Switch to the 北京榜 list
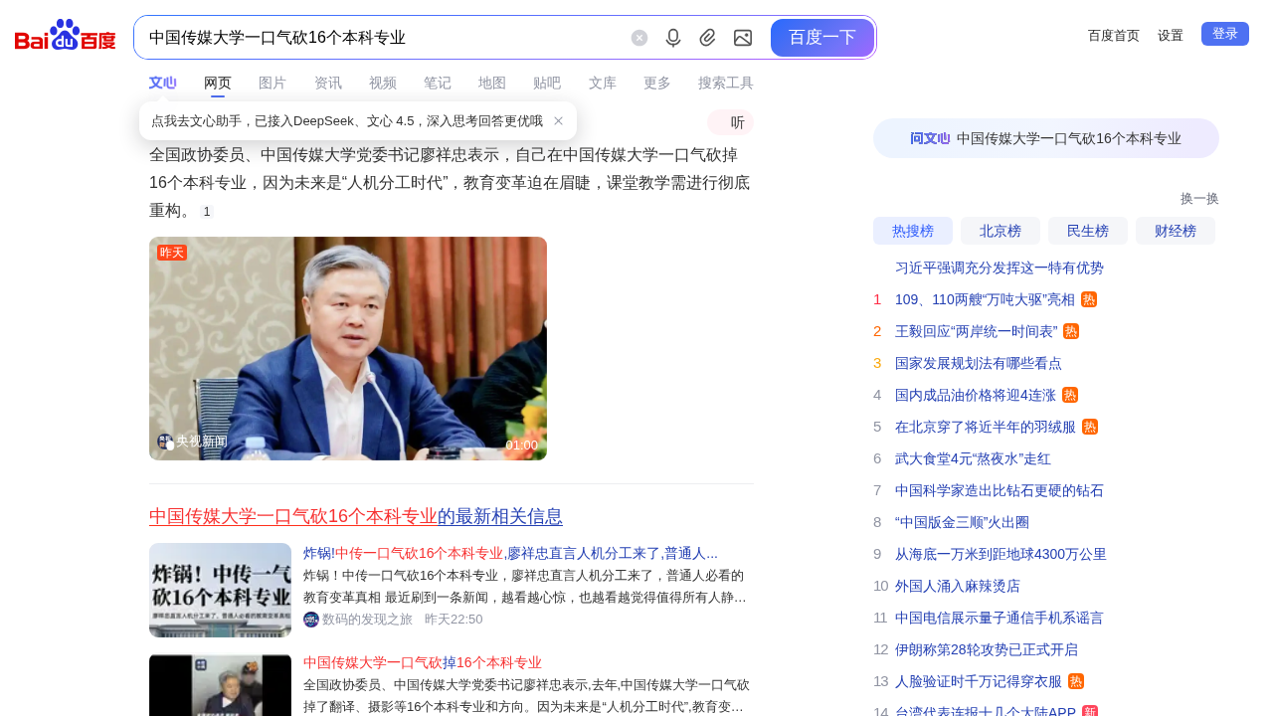The width and height of the screenshot is (1273, 716). click(1000, 231)
